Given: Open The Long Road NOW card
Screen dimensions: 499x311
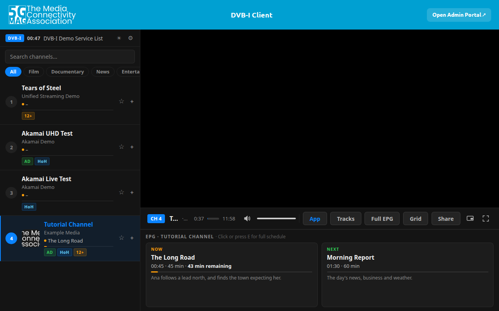Looking at the screenshot, I should click(232, 275).
